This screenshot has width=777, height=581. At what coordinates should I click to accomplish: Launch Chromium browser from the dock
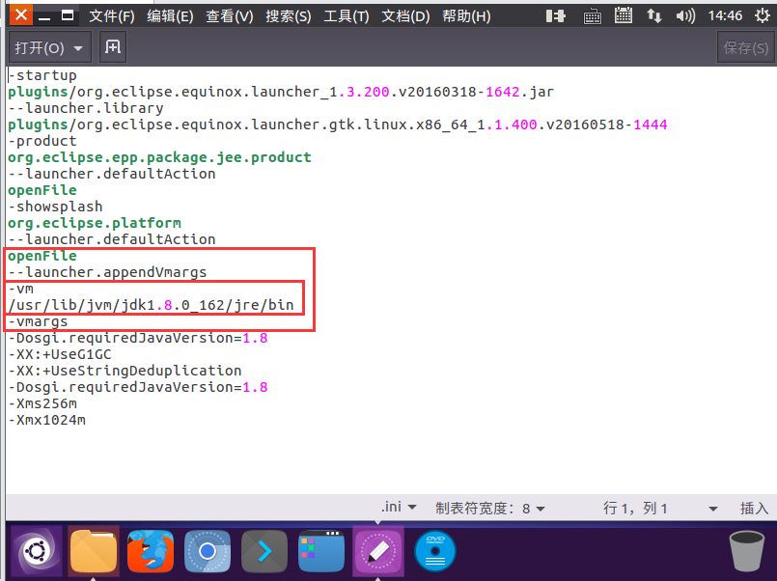point(208,551)
